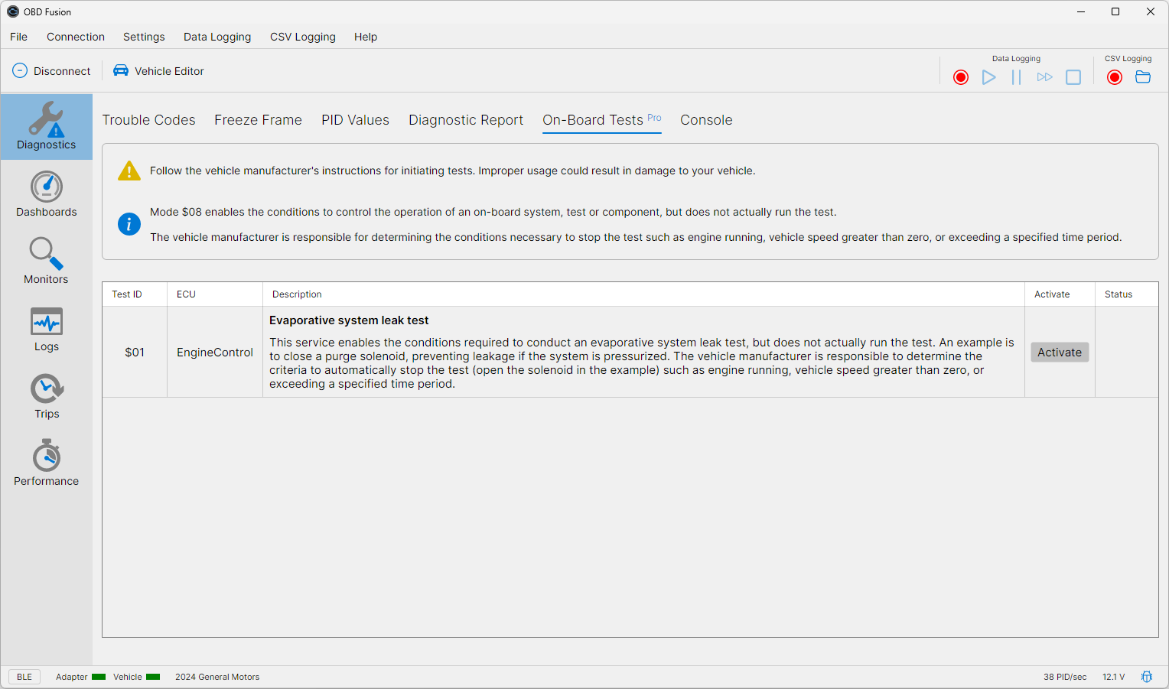
Task: Start data logging with red record button
Action: click(961, 77)
